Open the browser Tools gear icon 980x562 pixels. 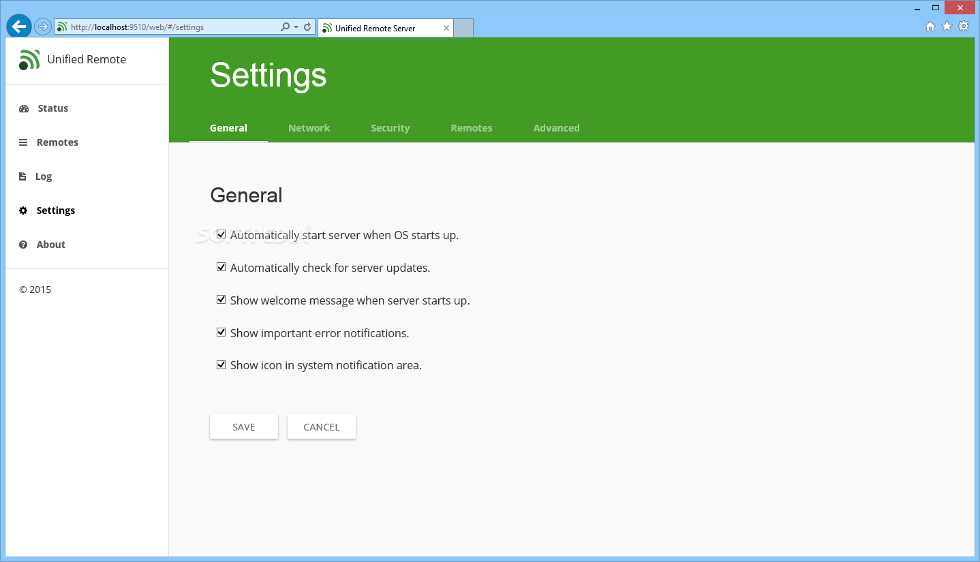click(964, 27)
